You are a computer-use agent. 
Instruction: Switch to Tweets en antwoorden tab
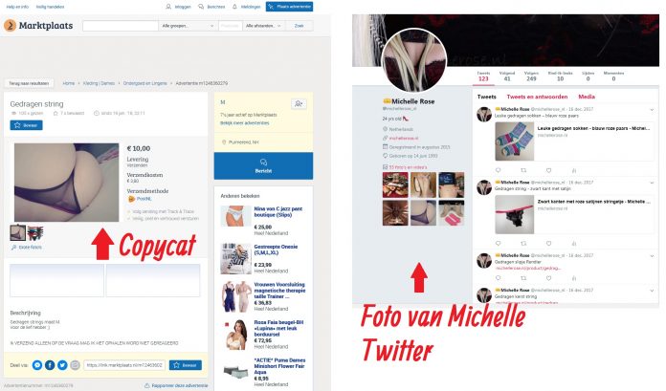click(x=537, y=97)
